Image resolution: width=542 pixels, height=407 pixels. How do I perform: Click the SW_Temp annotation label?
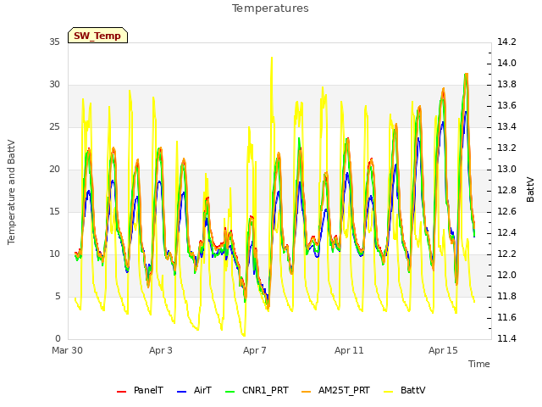[x=97, y=36]
